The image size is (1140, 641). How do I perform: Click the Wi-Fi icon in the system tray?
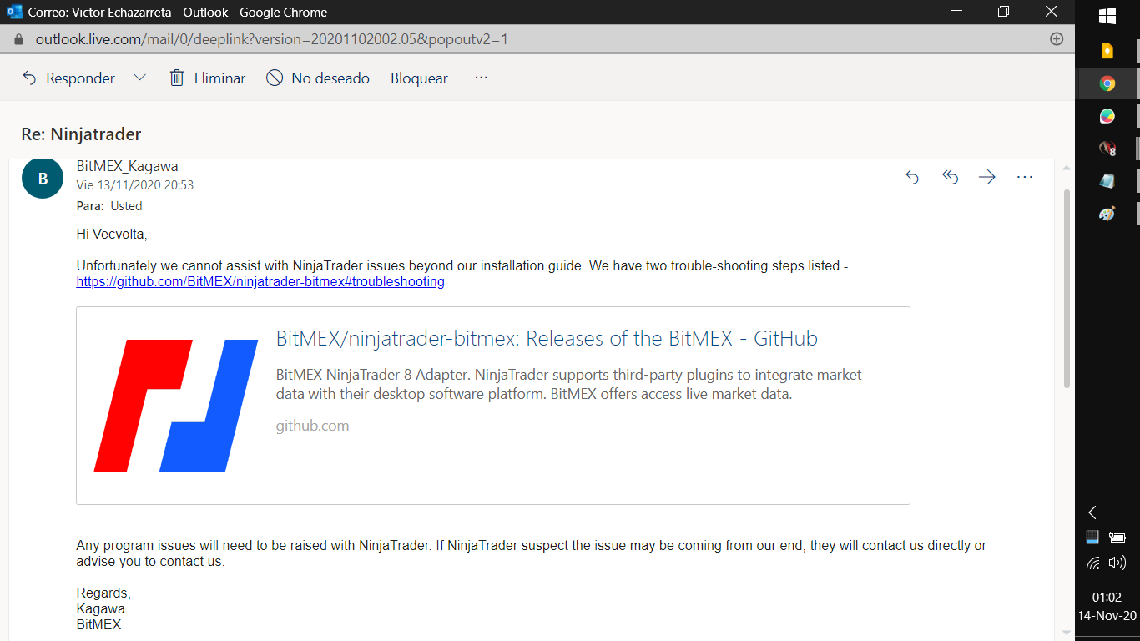coord(1093,563)
